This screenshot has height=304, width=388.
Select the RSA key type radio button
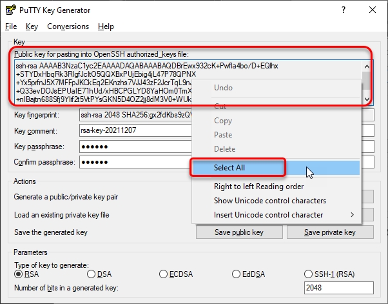click(x=19, y=274)
